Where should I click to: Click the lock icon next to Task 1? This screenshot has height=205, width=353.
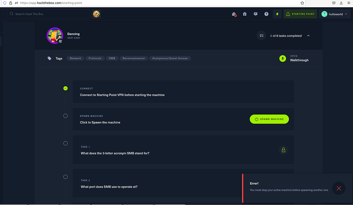point(283,150)
